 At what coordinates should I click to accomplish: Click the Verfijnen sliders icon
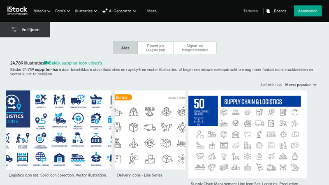[x=14, y=30]
